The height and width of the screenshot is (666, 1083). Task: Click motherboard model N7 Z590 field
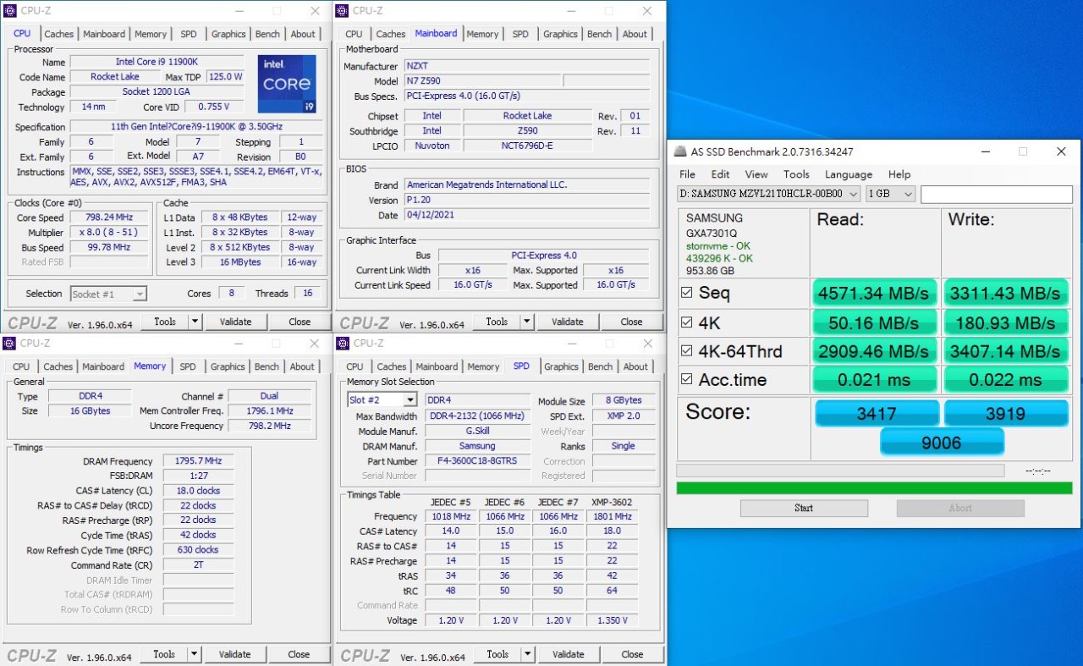pyautogui.click(x=481, y=81)
